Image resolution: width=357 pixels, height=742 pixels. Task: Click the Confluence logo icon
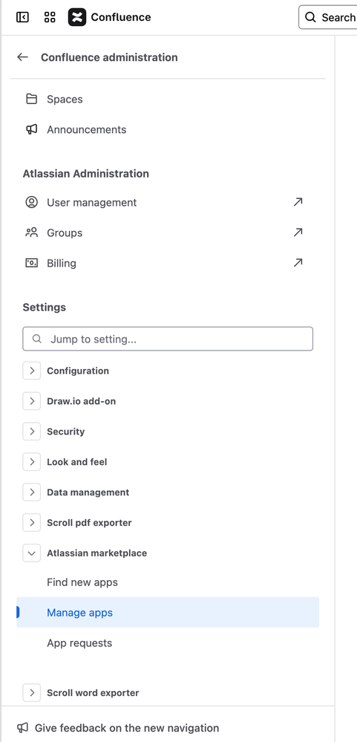(x=77, y=18)
